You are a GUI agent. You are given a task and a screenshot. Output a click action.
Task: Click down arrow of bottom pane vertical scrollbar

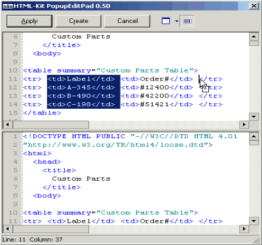(x=253, y=221)
